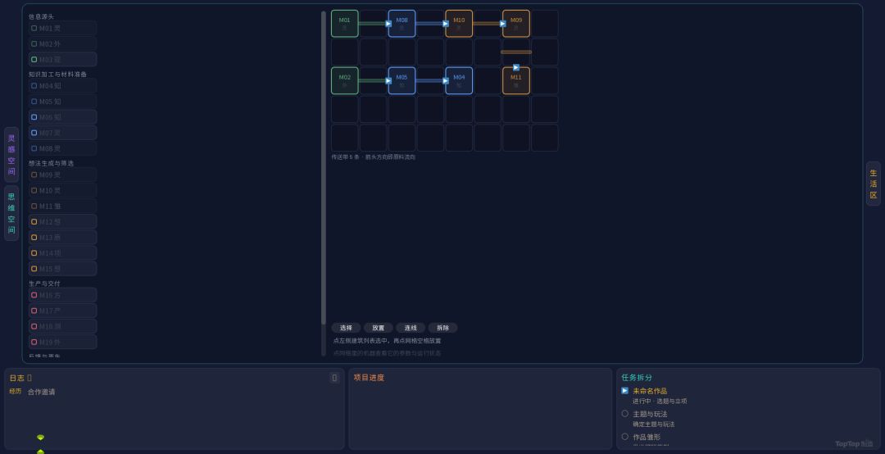
Task: Switch to the 思维空间 side tab
Action: pyautogui.click(x=11, y=213)
